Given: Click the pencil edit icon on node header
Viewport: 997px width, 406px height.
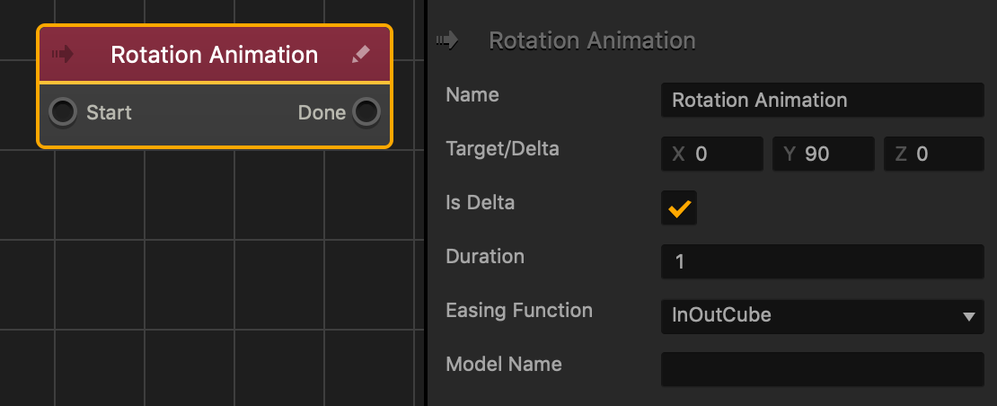Looking at the screenshot, I should [360, 55].
